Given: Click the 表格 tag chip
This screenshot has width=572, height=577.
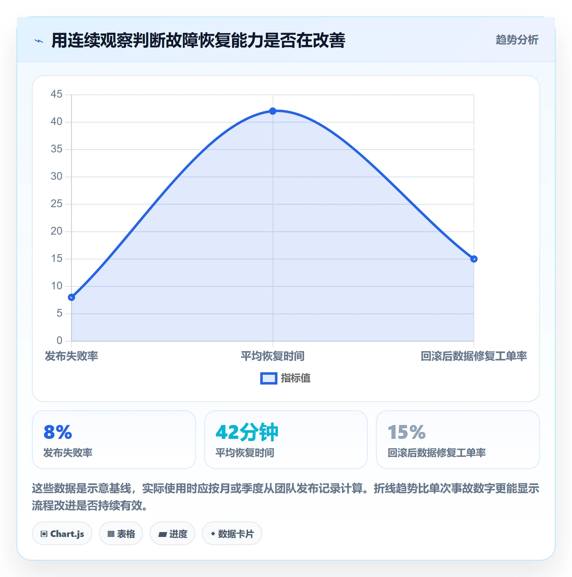Looking at the screenshot, I should coord(121,534).
